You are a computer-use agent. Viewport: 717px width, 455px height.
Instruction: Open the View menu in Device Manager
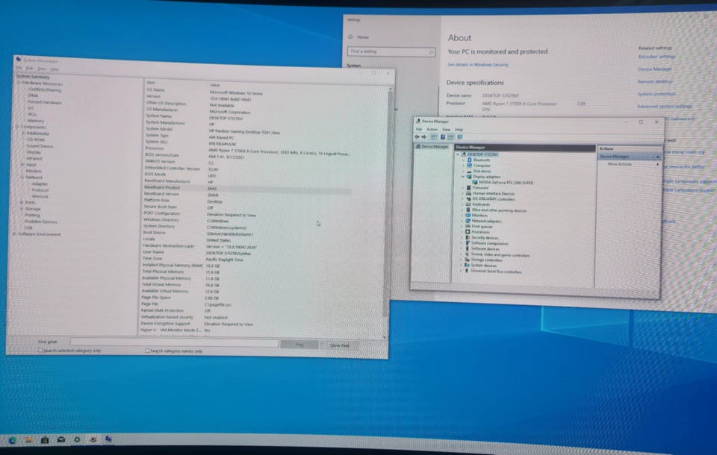446,130
